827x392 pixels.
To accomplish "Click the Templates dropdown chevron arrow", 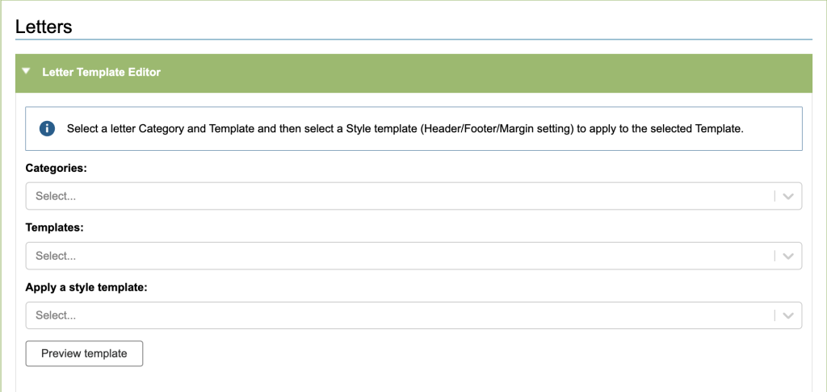I will 788,256.
